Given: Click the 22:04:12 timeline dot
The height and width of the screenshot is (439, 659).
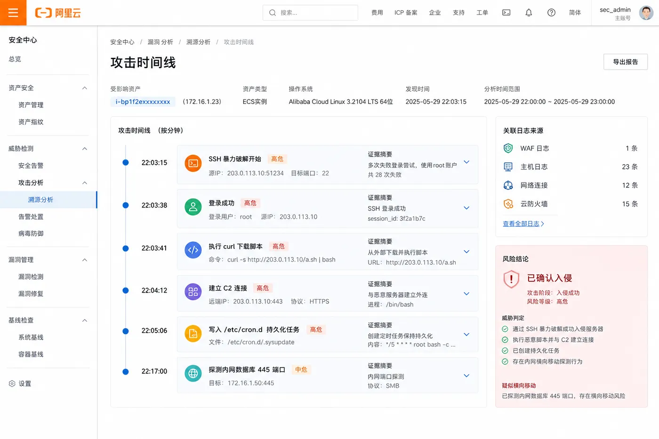Looking at the screenshot, I should click(126, 290).
